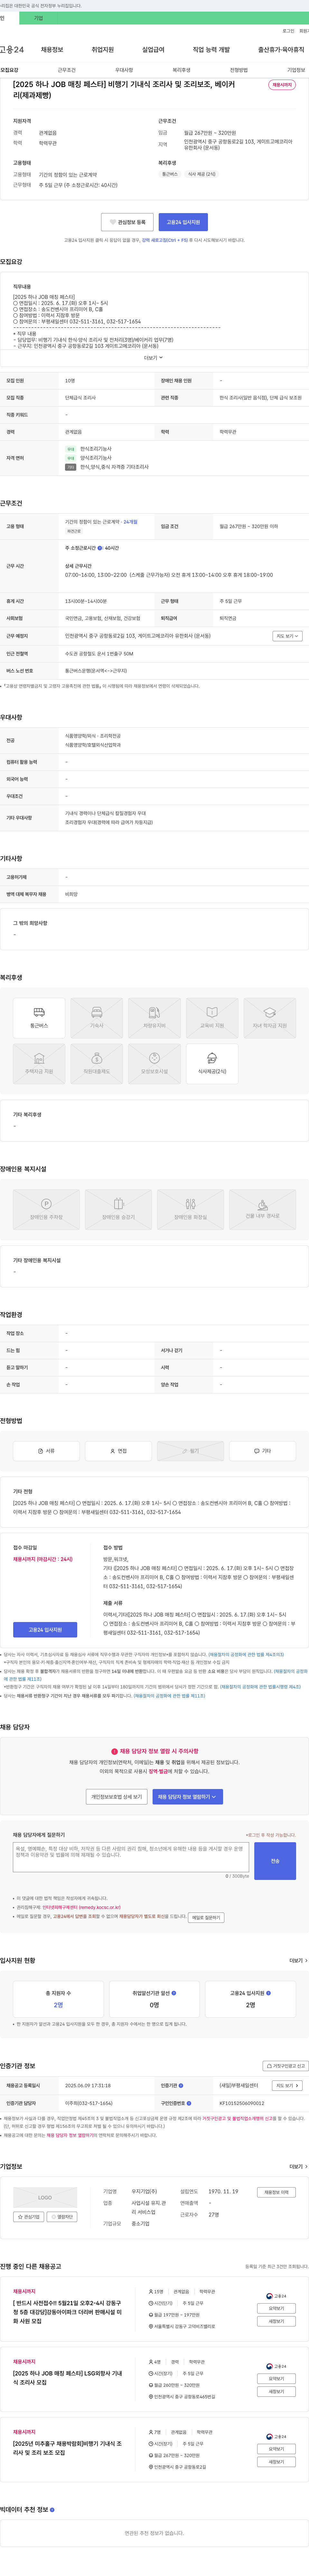Click the 맞춤 추천 정보 info icon
The image size is (309, 2576).
[x=52, y=2510]
